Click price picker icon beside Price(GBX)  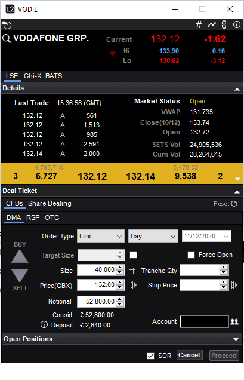(x=134, y=285)
